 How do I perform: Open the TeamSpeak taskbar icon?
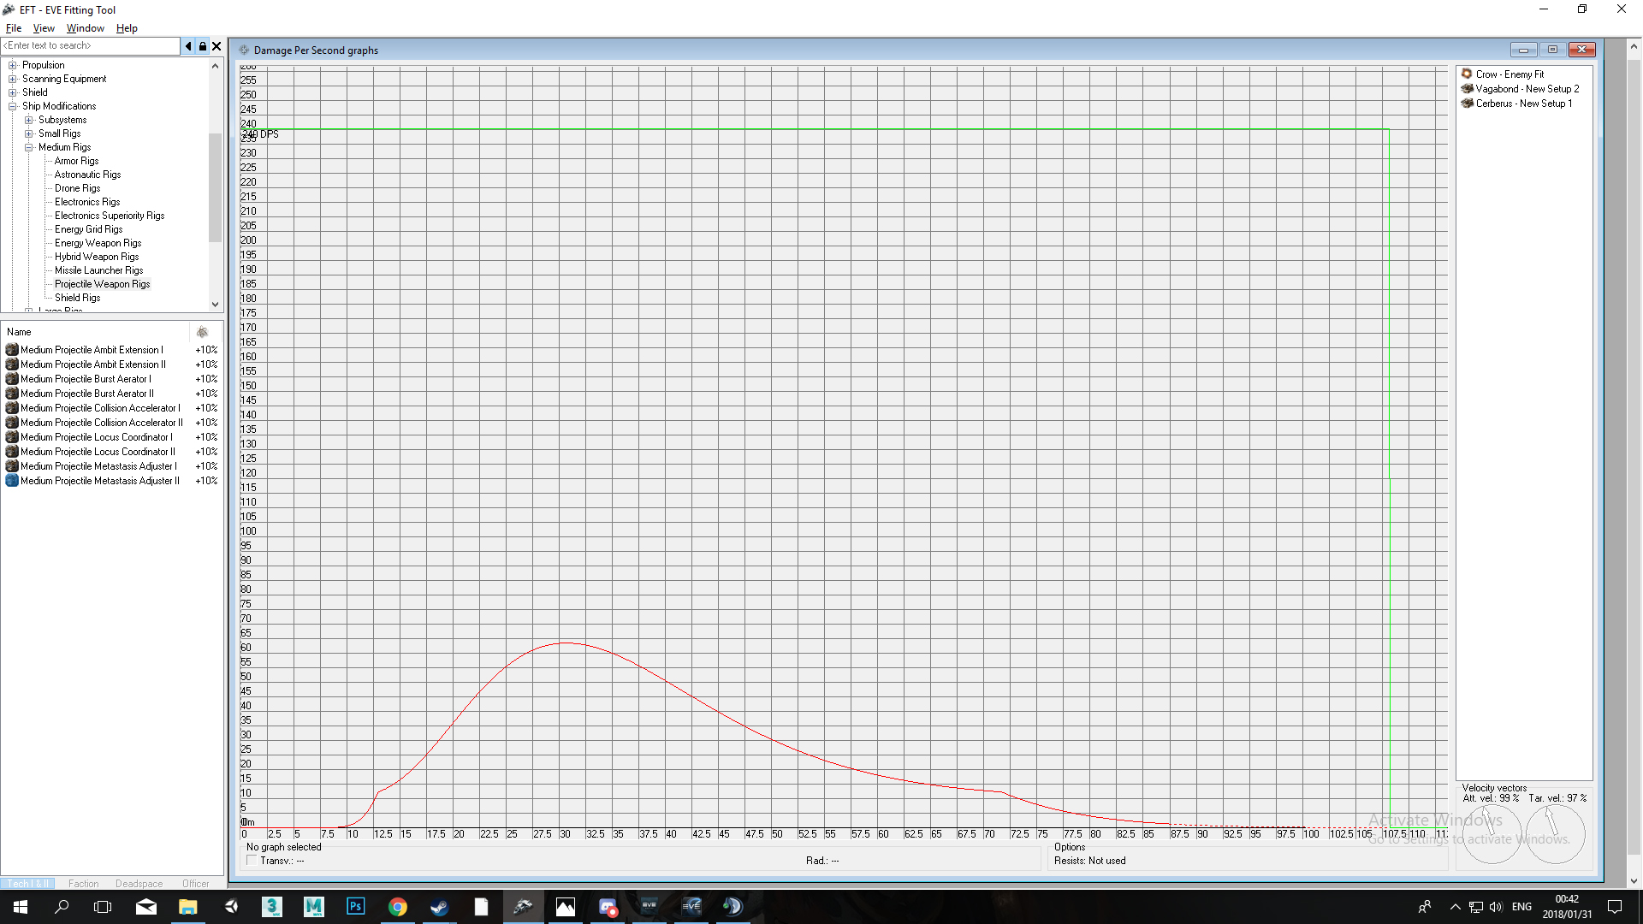[733, 907]
